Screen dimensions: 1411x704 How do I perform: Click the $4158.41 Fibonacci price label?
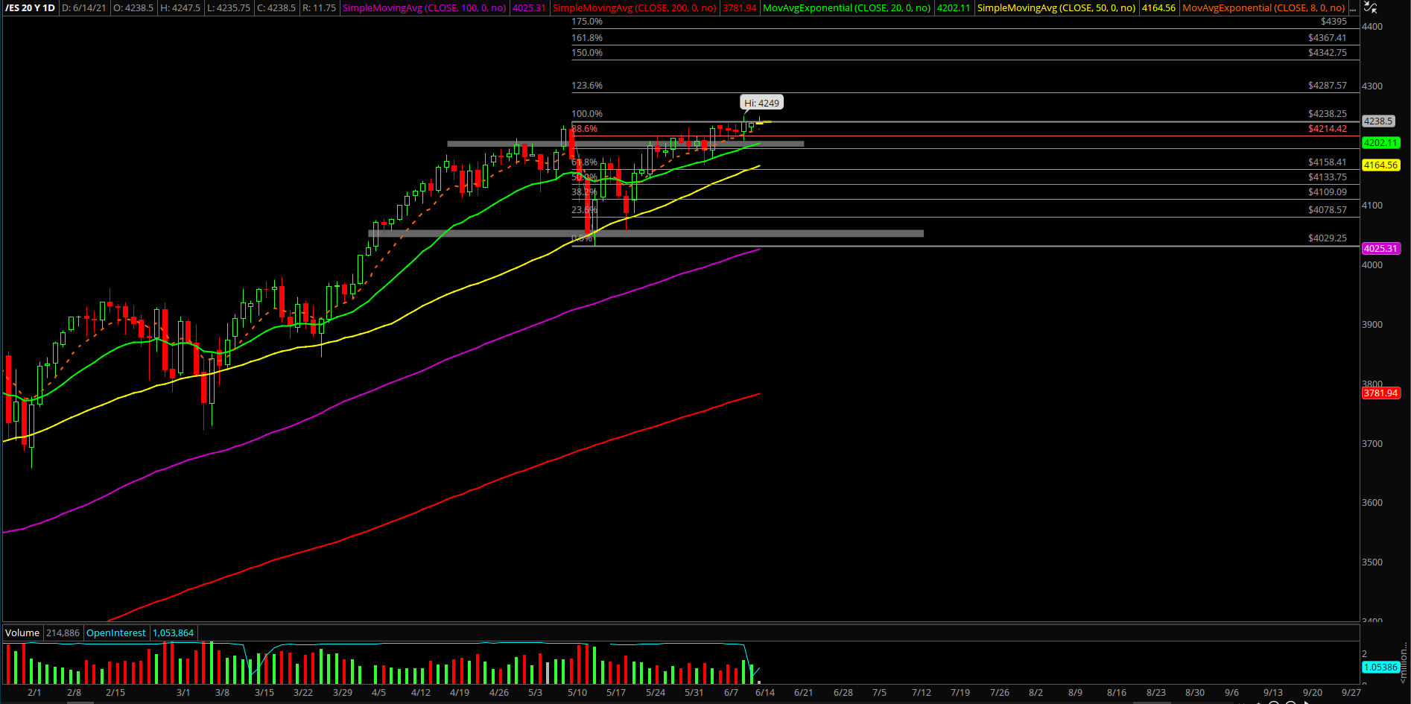pos(1328,162)
